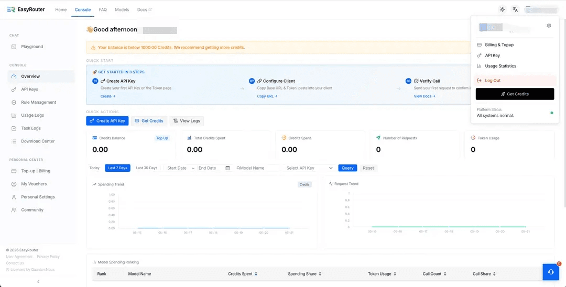Click the Community people icon
566x287 pixels.
pos(14,210)
